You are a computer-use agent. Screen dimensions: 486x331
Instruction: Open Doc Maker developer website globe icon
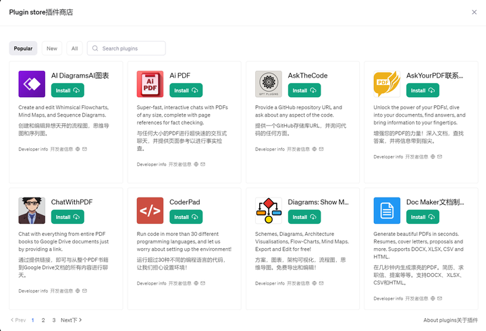coord(433,299)
